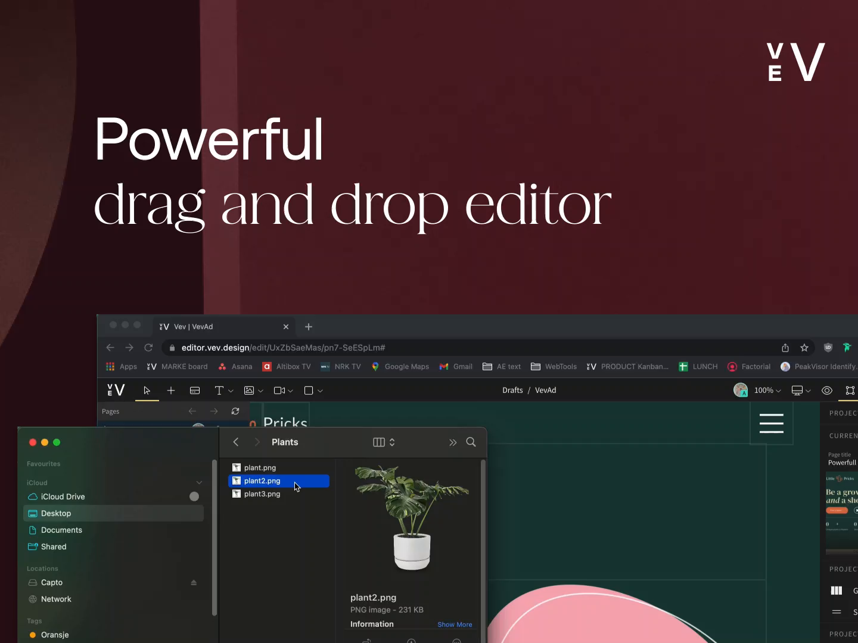Select the Video tool in the toolbar

(280, 391)
